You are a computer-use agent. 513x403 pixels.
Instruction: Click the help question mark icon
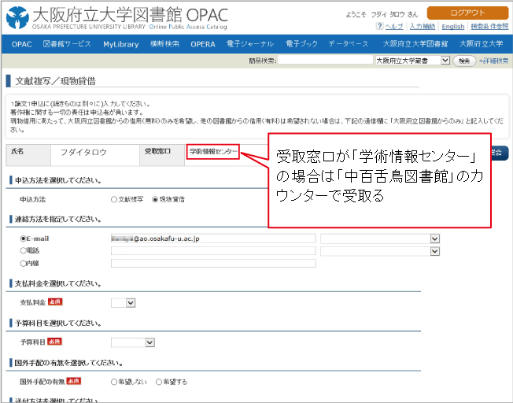click(378, 27)
